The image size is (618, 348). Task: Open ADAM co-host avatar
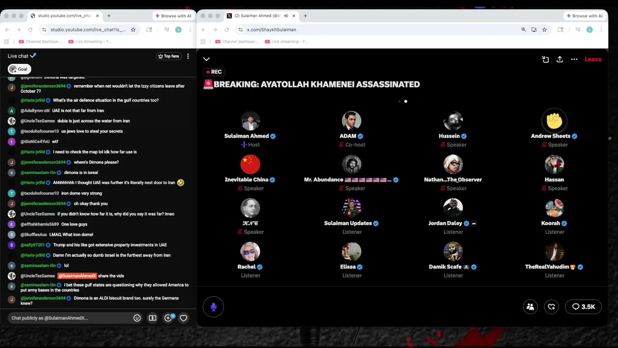point(351,121)
